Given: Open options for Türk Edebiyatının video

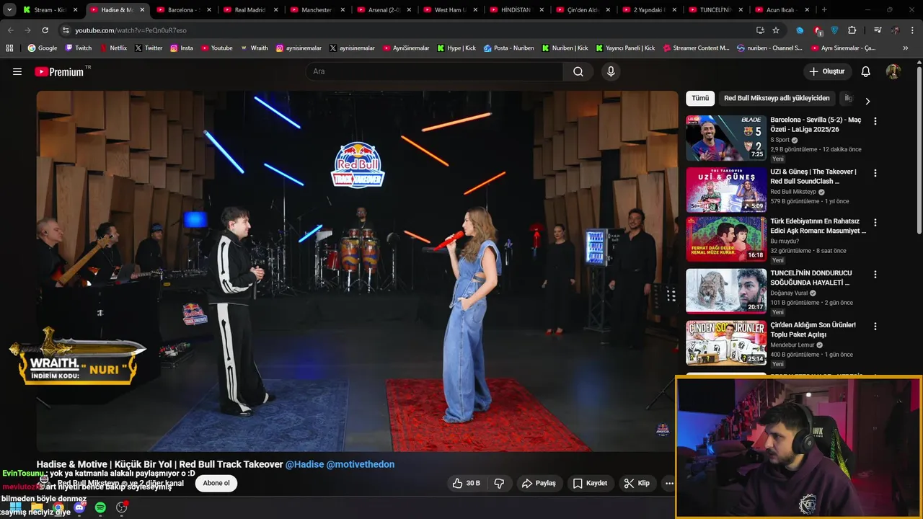Looking at the screenshot, I should click(875, 223).
